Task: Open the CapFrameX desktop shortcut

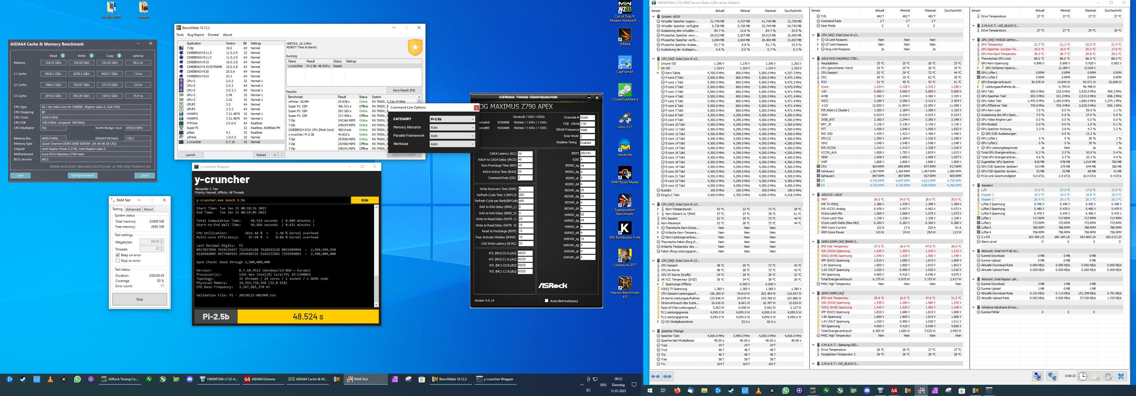Action: [624, 65]
